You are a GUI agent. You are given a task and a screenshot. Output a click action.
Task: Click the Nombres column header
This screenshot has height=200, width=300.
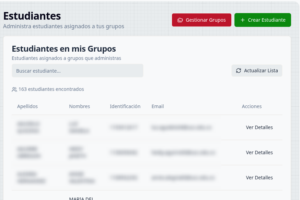click(79, 106)
